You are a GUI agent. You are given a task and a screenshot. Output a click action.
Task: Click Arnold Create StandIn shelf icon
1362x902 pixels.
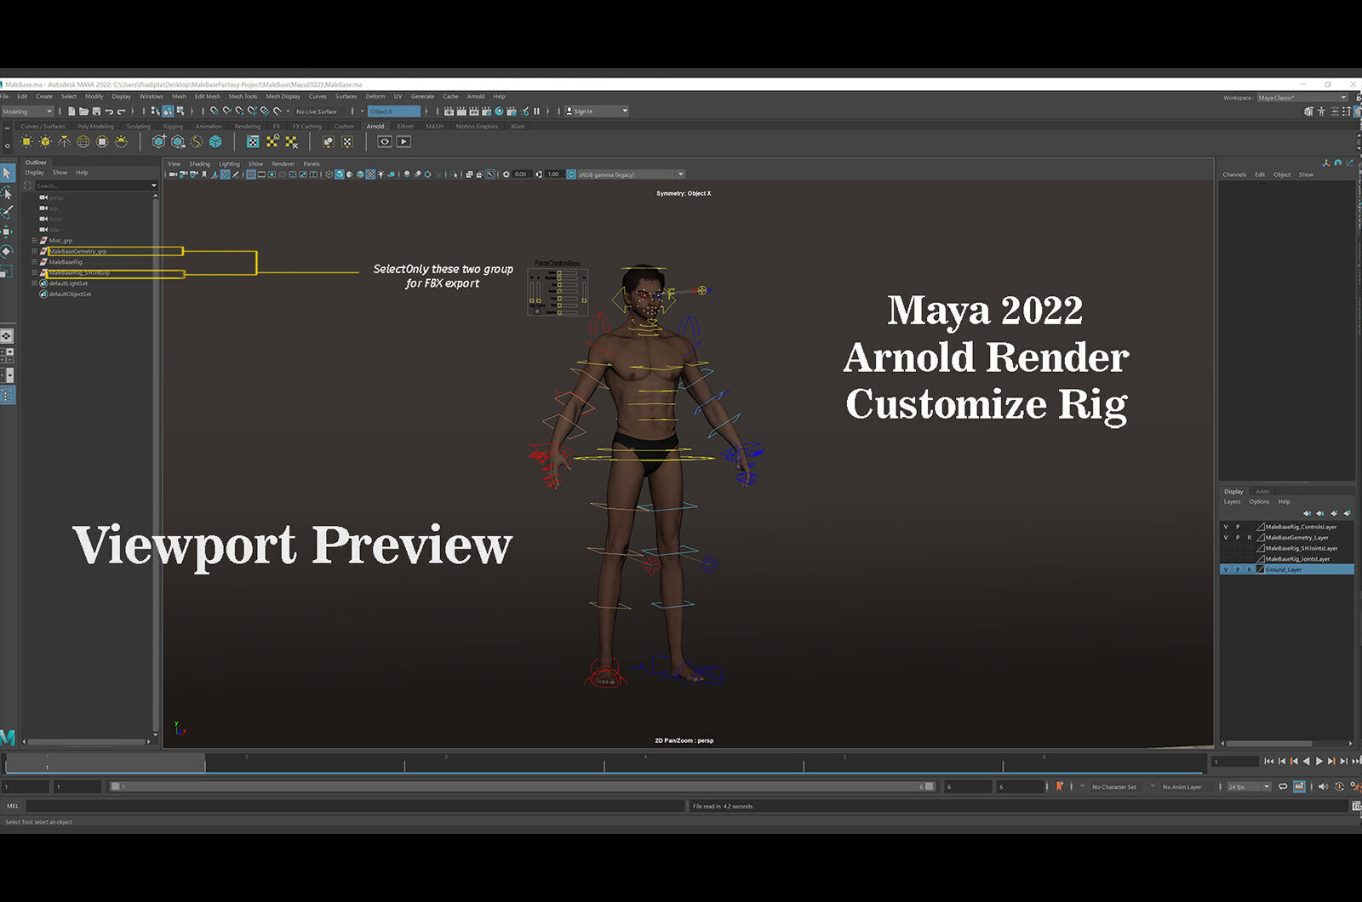click(x=158, y=142)
